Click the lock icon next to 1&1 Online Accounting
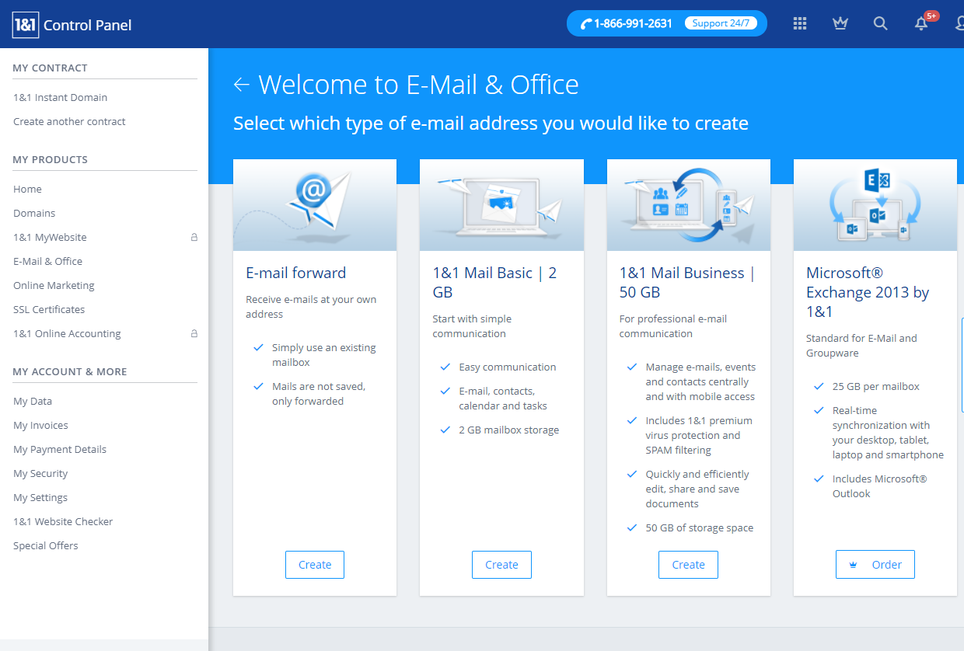The width and height of the screenshot is (964, 651). point(194,334)
